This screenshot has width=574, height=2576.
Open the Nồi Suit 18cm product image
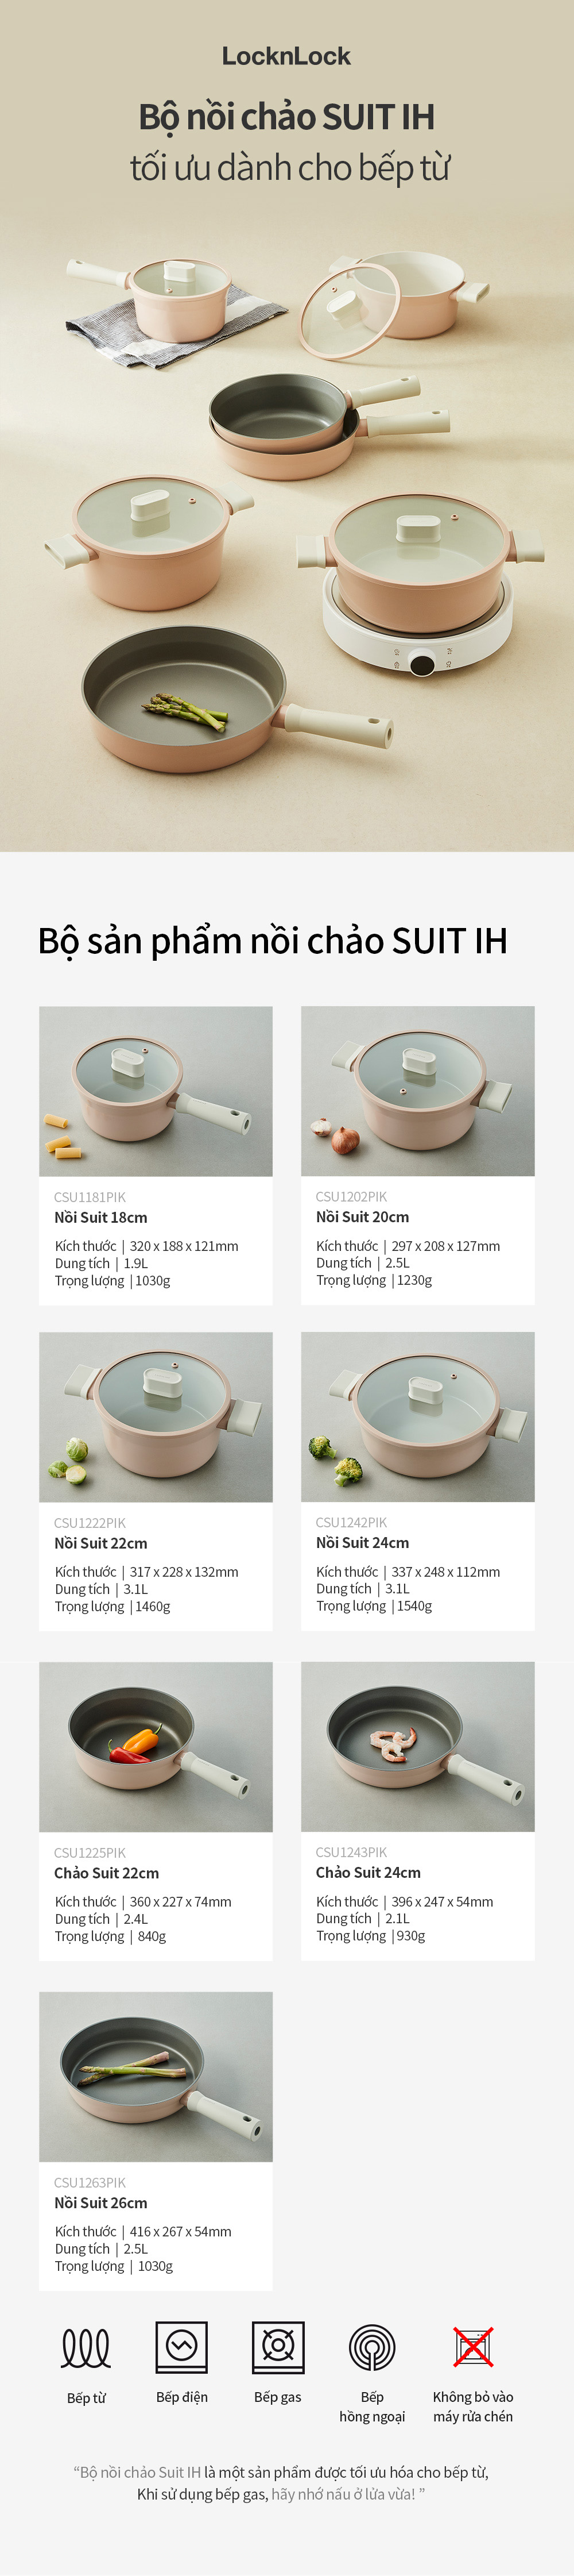[x=156, y=1091]
